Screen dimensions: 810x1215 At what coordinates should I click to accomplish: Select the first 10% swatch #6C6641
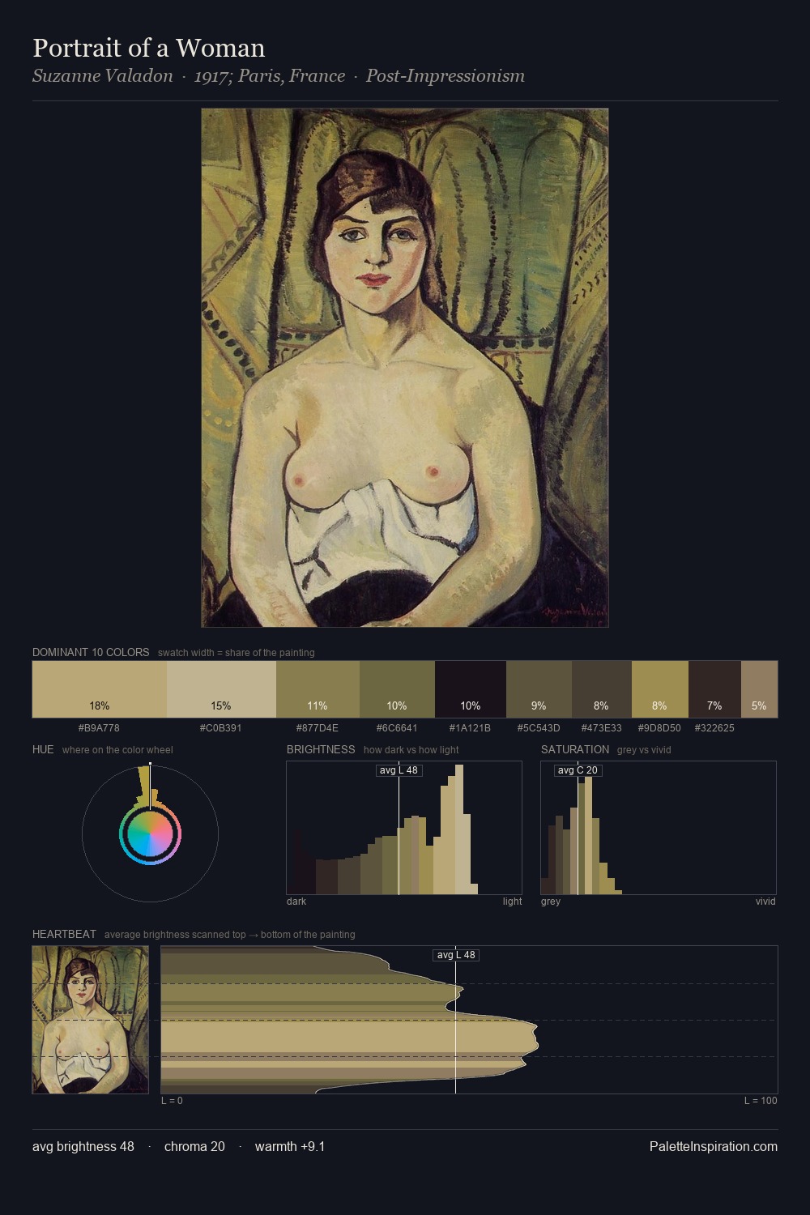point(397,689)
